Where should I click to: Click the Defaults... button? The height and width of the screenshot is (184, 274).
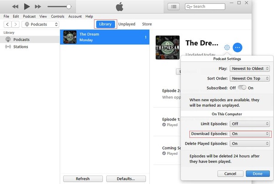click(126, 179)
